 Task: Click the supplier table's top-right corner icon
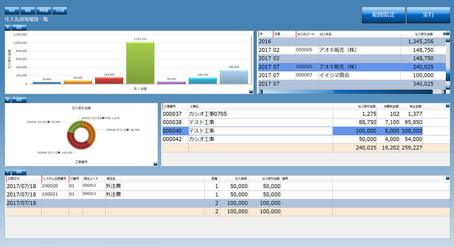click(x=447, y=34)
